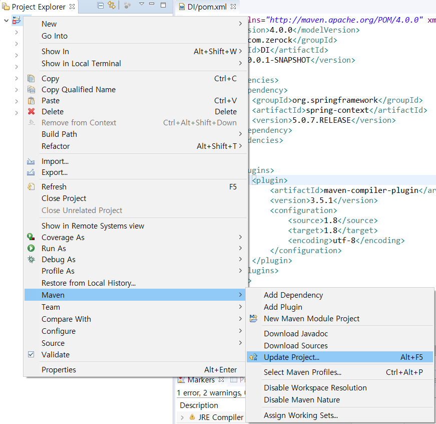Toggle Link with Editor icon

pos(112,6)
